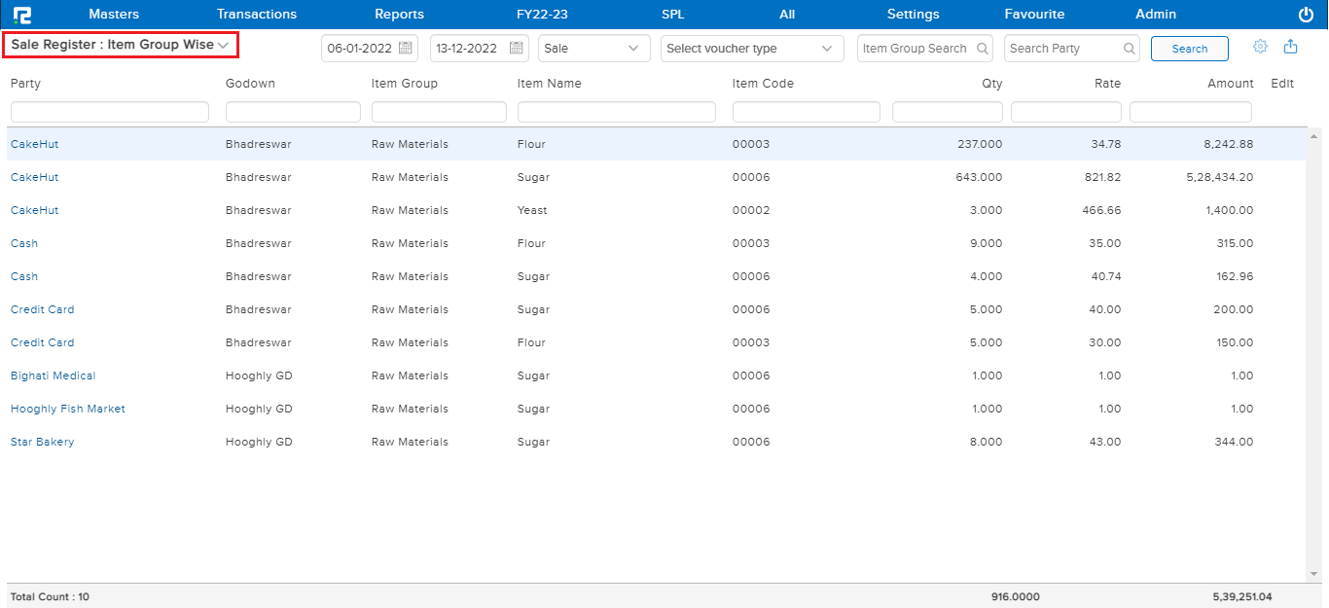This screenshot has height=608, width=1329.
Task: Click the Item Name filter field
Action: click(x=616, y=112)
